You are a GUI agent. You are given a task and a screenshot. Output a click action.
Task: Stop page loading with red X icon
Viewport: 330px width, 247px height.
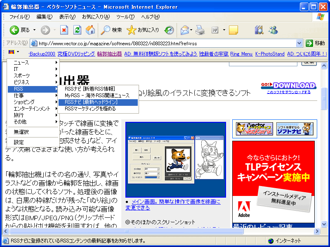click(64, 30)
